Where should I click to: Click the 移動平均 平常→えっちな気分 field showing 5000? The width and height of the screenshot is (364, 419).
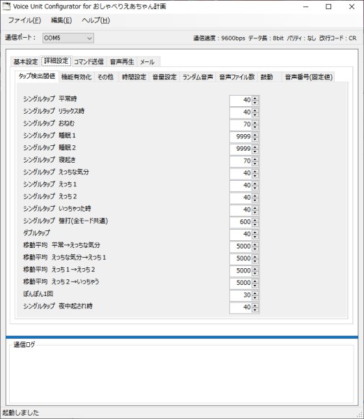point(241,247)
